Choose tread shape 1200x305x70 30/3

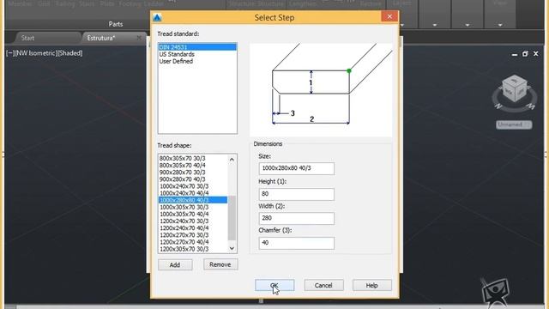(x=193, y=249)
